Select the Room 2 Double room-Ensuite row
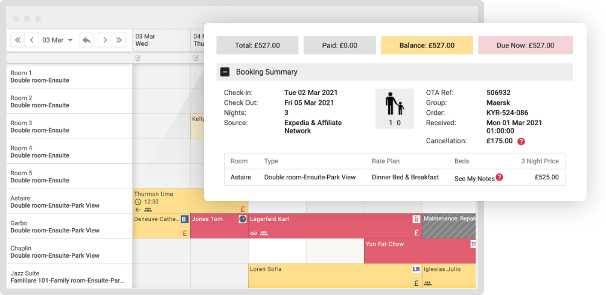Viewport: 606px width, 295px height. click(69, 101)
